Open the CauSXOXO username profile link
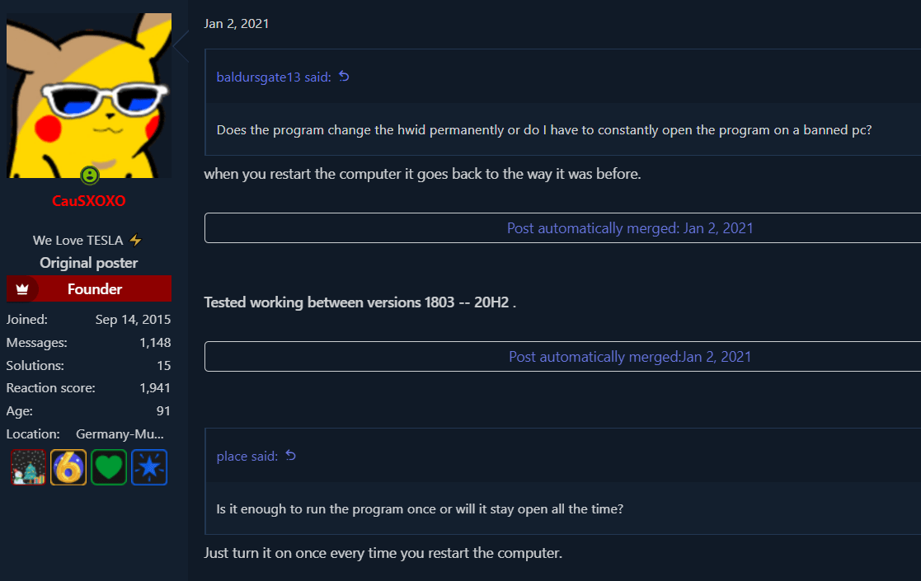The height and width of the screenshot is (581, 921). click(89, 201)
